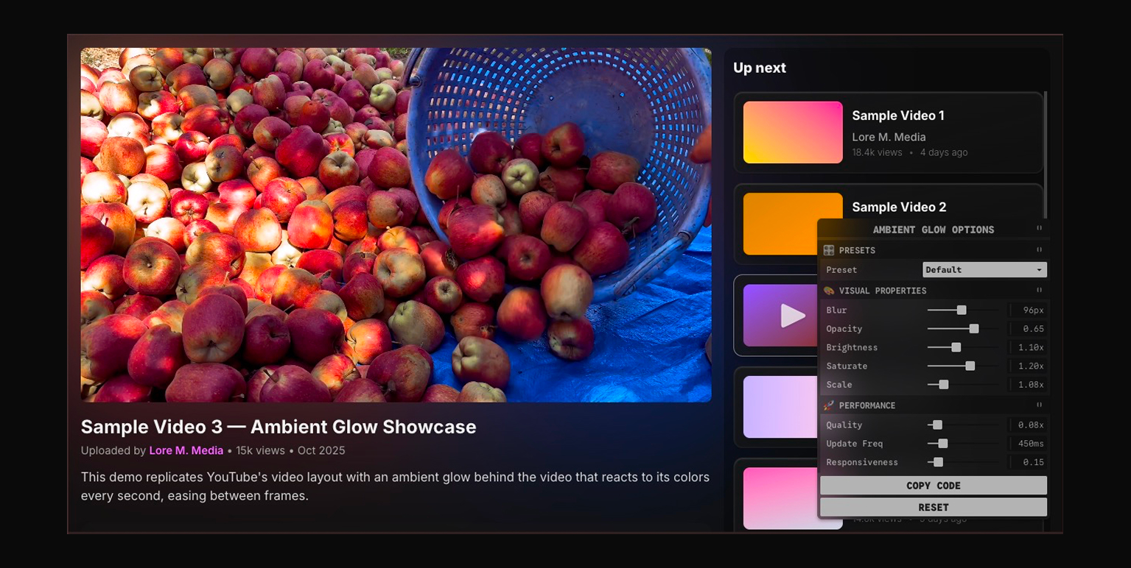
Task: Open the Lore M. Media uploader link
Action: point(186,450)
